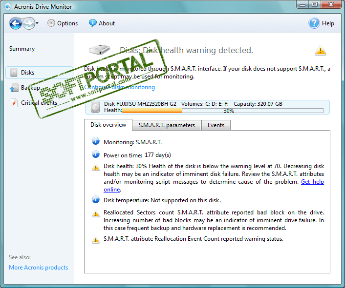Viewport: 345px width, 288px height.
Task: Click the info icon beside Power on time
Action: [x=96, y=154]
